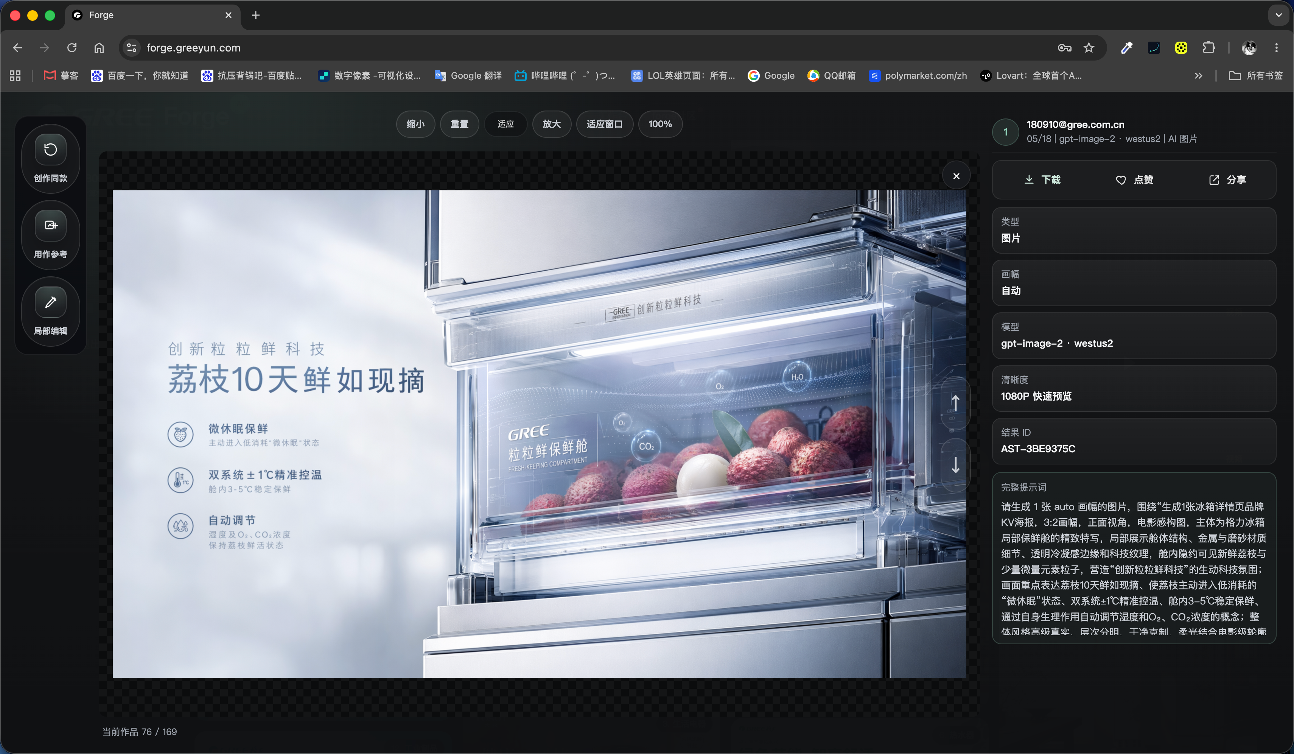Open a new browser tab
The image size is (1294, 754).
click(x=256, y=15)
